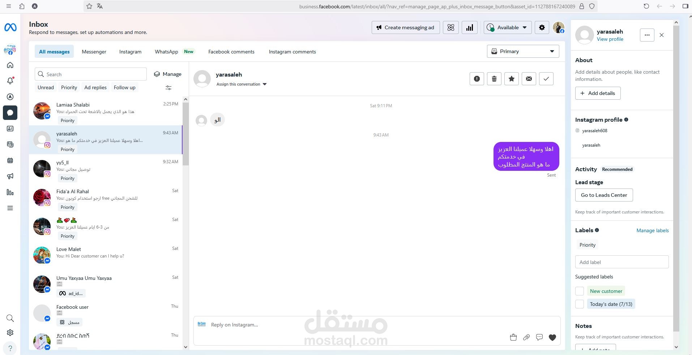The width and height of the screenshot is (692, 355).
Task: Switch to Facebook comments tab
Action: coord(231,52)
